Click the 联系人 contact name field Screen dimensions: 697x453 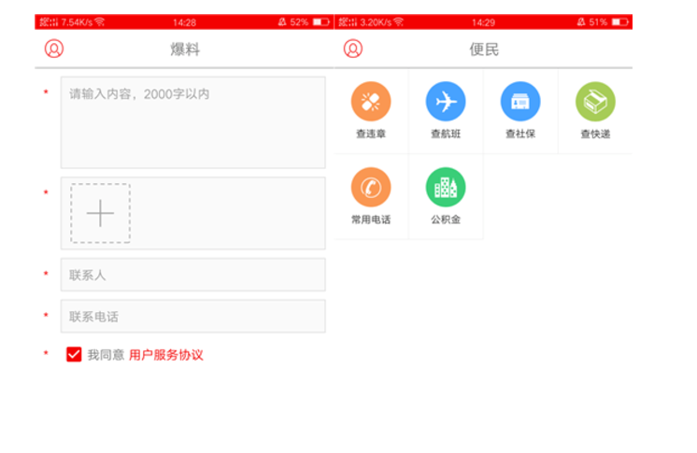192,275
